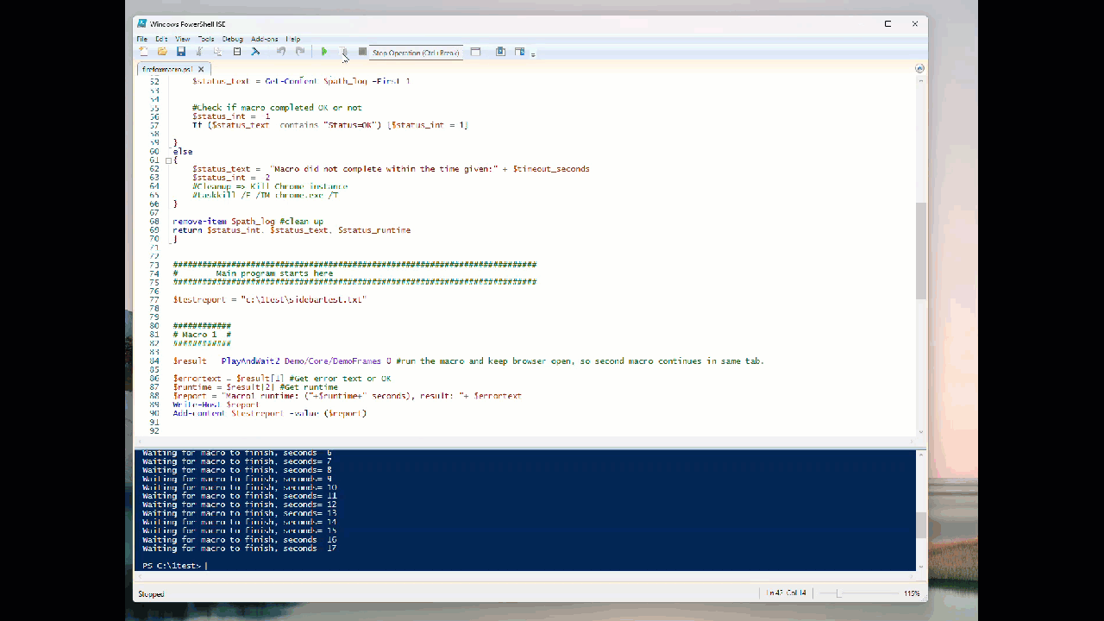Screen dimensions: 1104x621
Task: Click the return $status_int line 69
Action: pos(292,230)
